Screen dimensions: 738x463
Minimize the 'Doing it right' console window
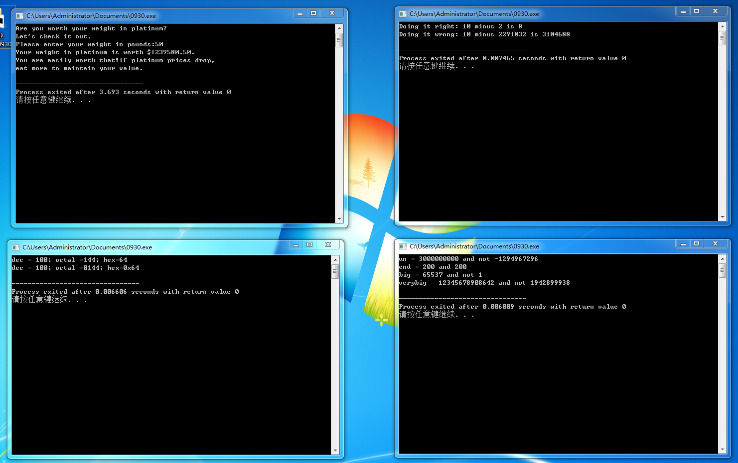pyautogui.click(x=683, y=11)
